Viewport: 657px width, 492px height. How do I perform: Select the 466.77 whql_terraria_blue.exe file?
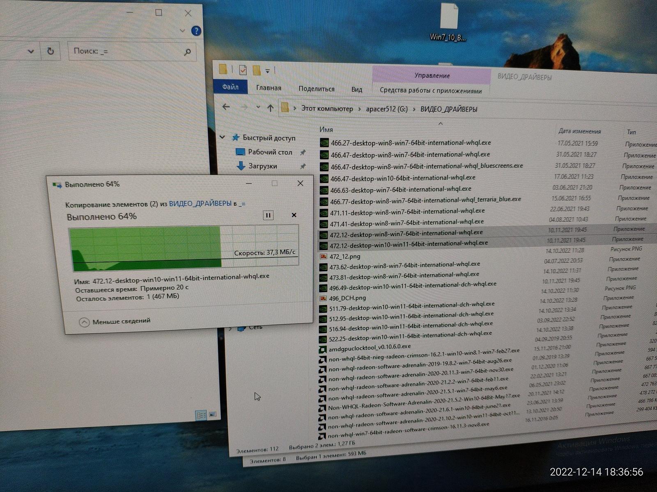point(425,200)
